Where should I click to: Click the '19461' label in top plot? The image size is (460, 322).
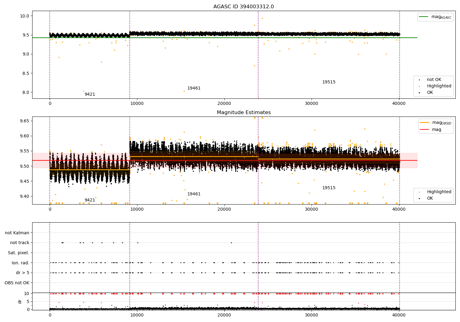click(194, 88)
